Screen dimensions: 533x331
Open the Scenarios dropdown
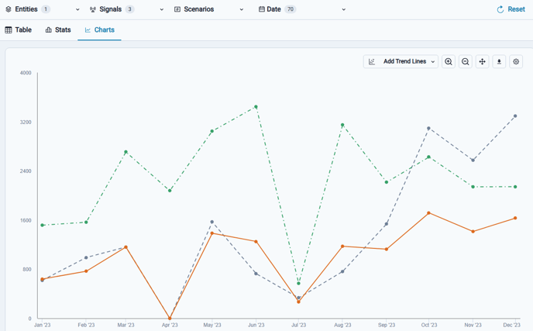242,10
